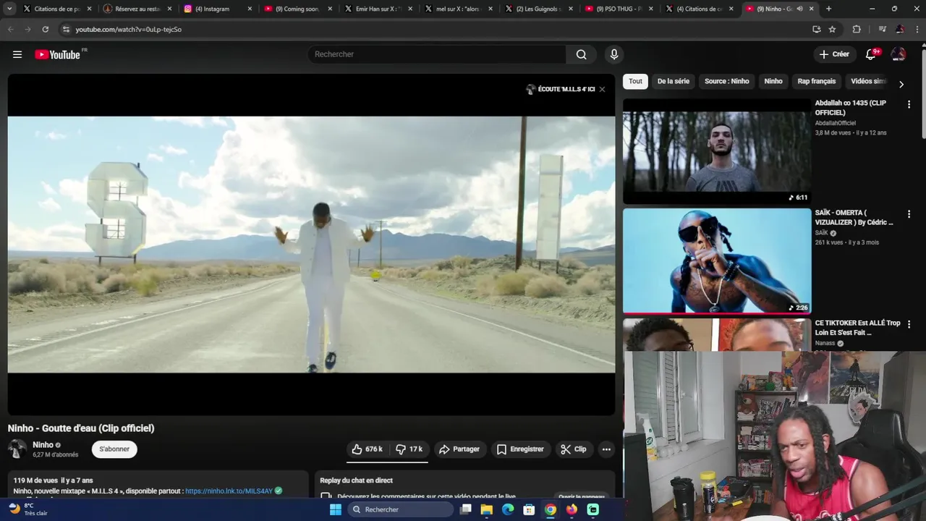926x521 pixels.
Task: Click the Windows taskbar Rechercher box
Action: (x=400, y=509)
